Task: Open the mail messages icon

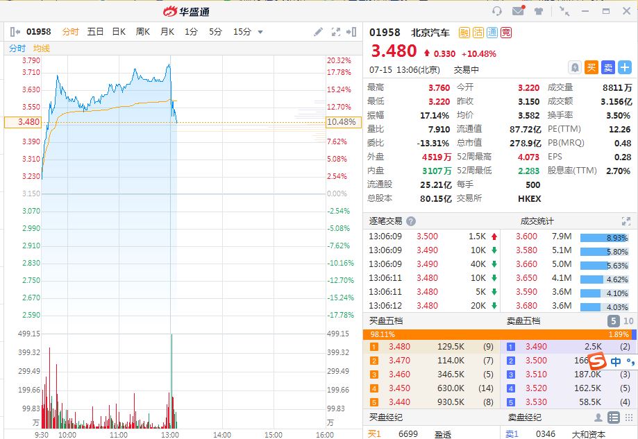Action: [519, 10]
